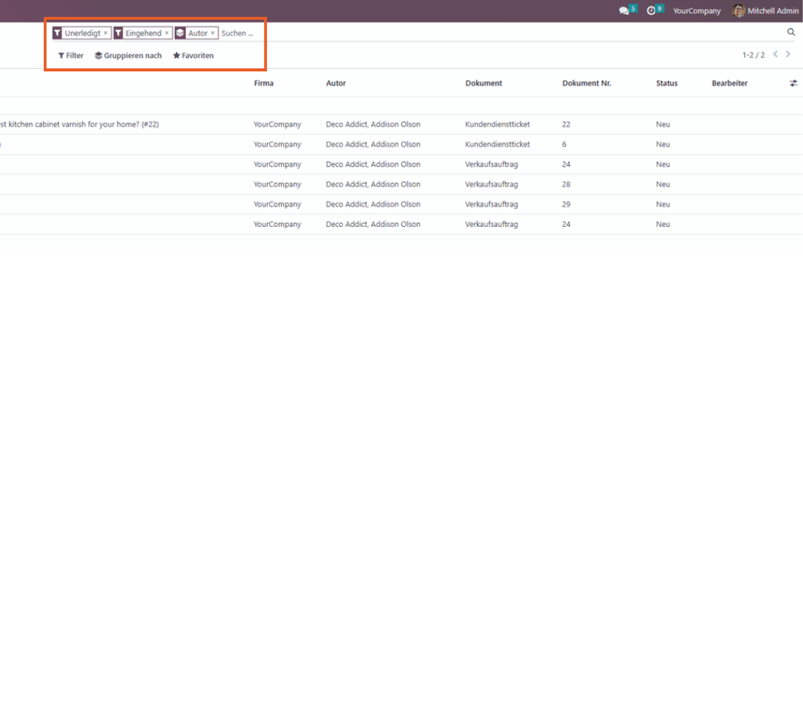Image resolution: width=803 pixels, height=714 pixels.
Task: Click the next page arrow in the pager
Action: (x=788, y=54)
